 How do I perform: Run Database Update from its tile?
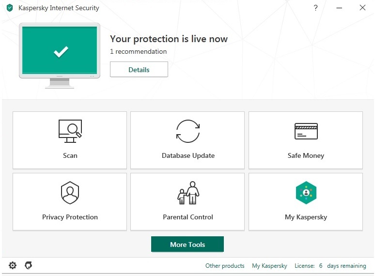tap(187, 140)
